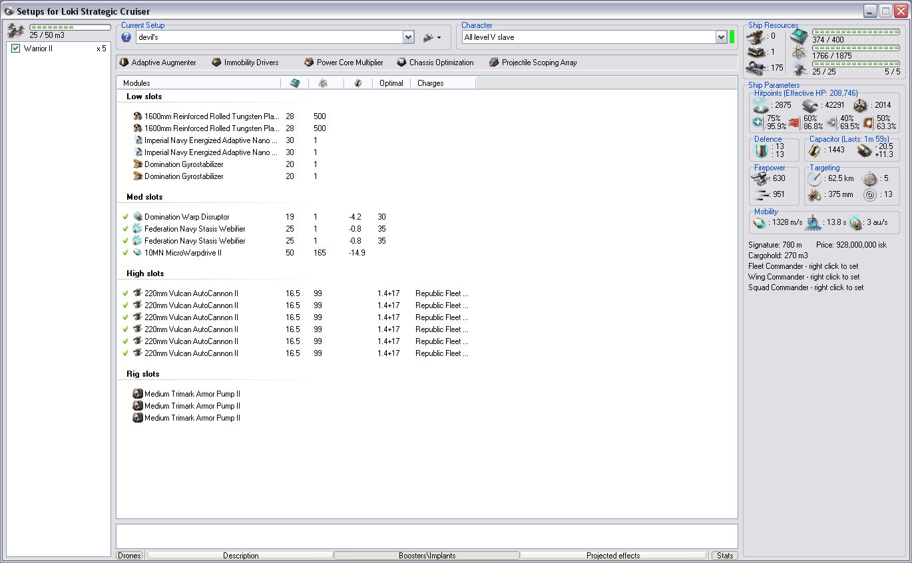
Task: Click the Price: 928,000,000 isk text
Action: click(x=851, y=245)
